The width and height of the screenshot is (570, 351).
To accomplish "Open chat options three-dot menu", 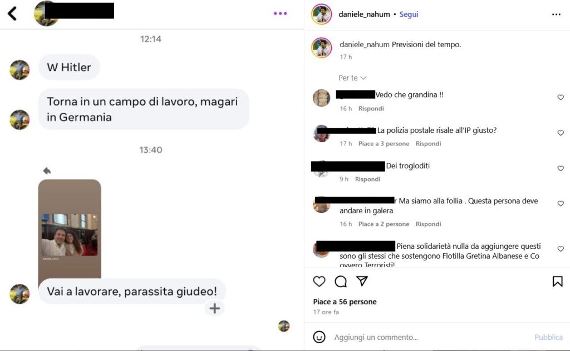I will pos(281,13).
